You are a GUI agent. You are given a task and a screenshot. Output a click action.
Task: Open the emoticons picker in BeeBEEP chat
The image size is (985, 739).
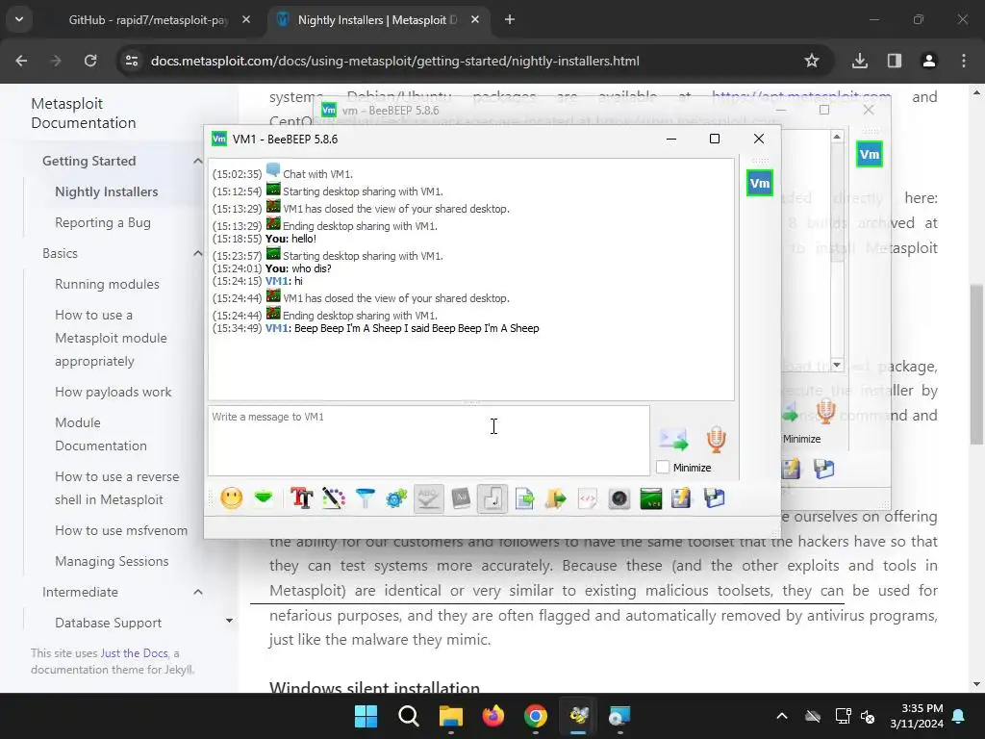232,499
